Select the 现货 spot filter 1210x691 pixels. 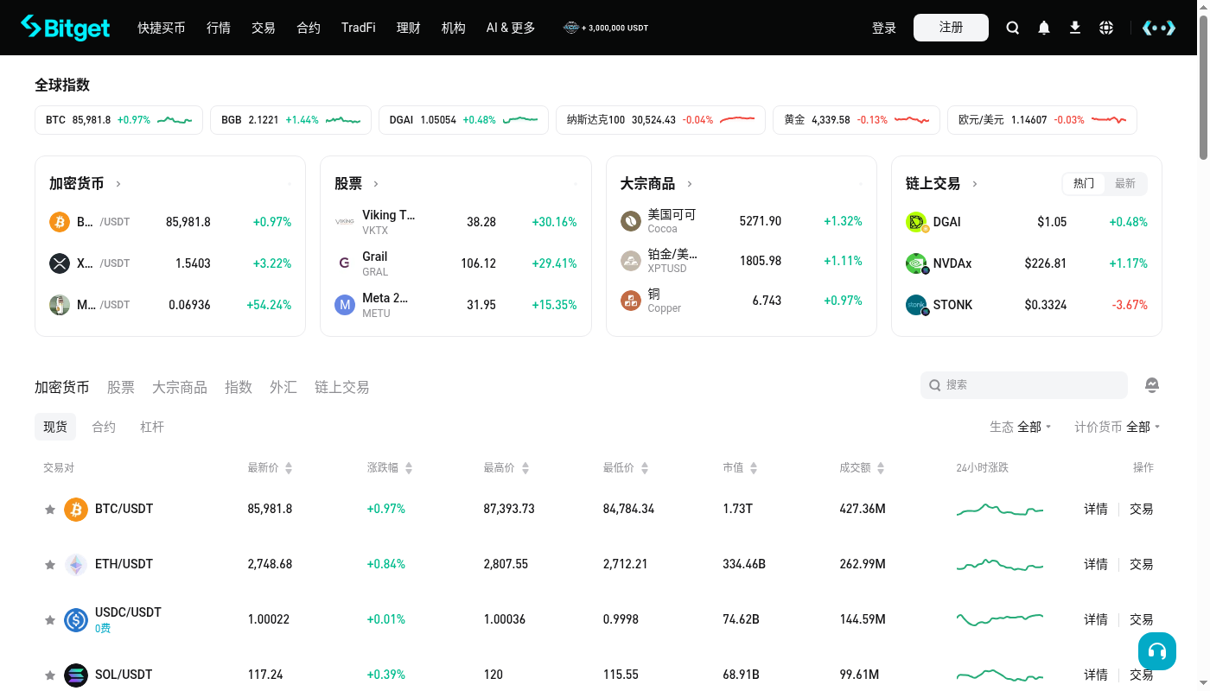click(x=55, y=427)
